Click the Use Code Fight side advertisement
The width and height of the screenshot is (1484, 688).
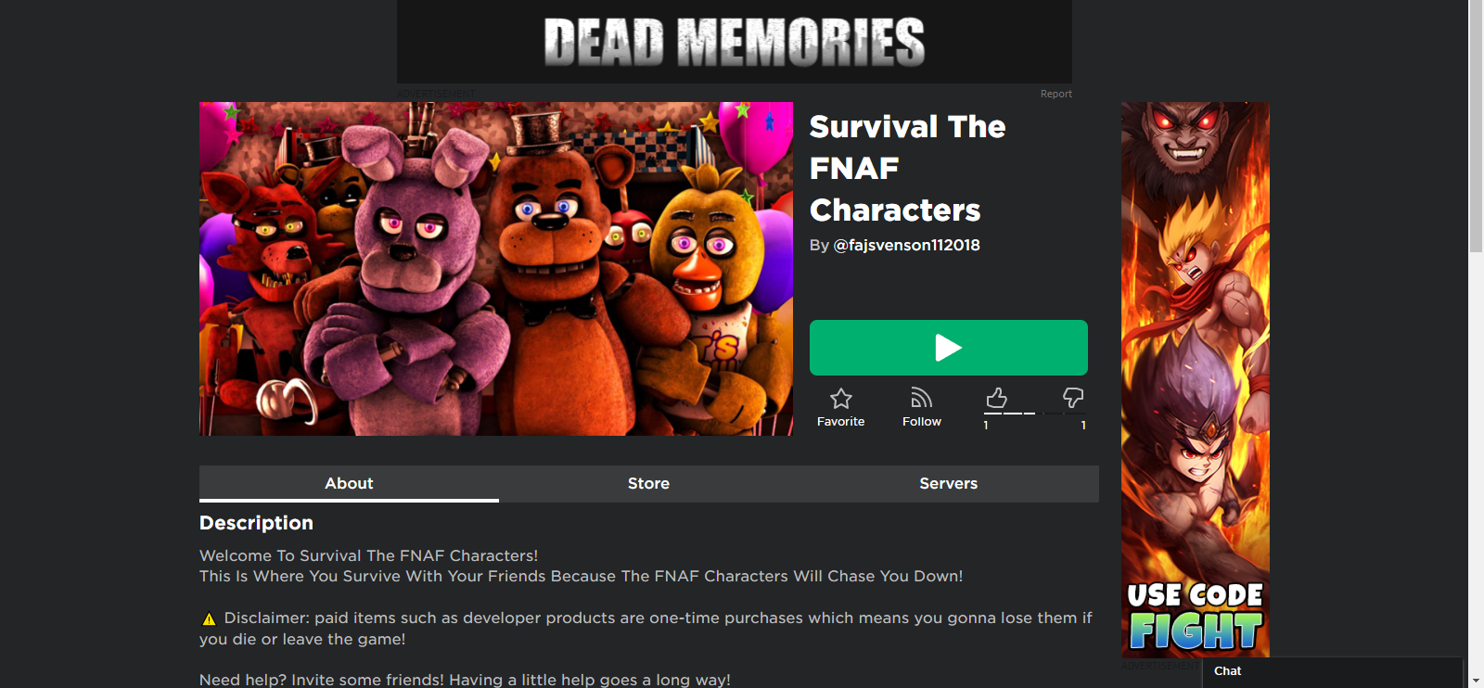click(1195, 380)
